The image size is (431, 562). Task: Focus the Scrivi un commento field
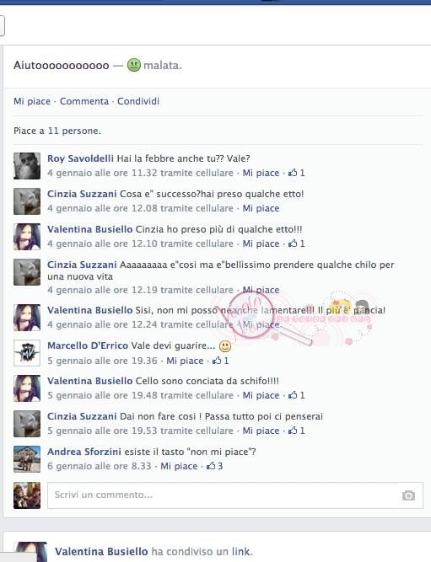[x=235, y=495]
